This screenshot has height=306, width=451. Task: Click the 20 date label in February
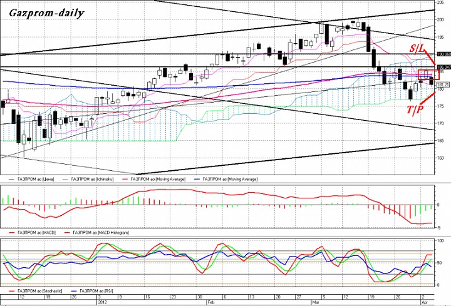[x=278, y=297]
